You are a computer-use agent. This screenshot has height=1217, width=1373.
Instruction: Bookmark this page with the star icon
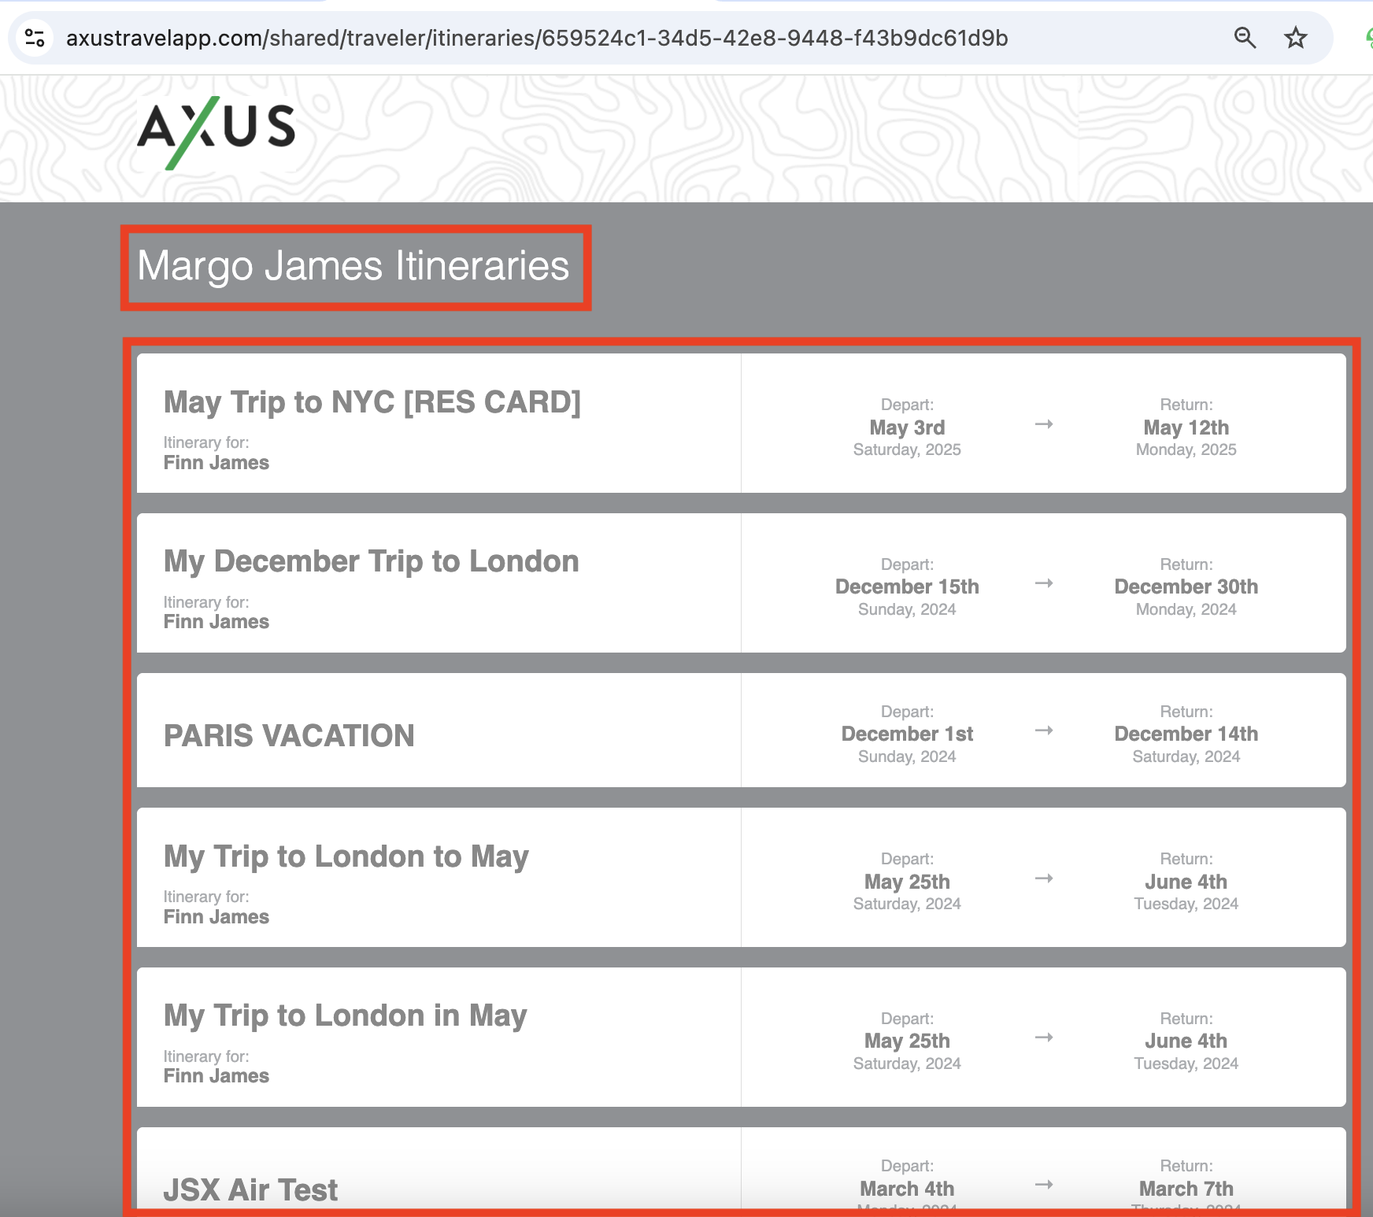pos(1296,38)
